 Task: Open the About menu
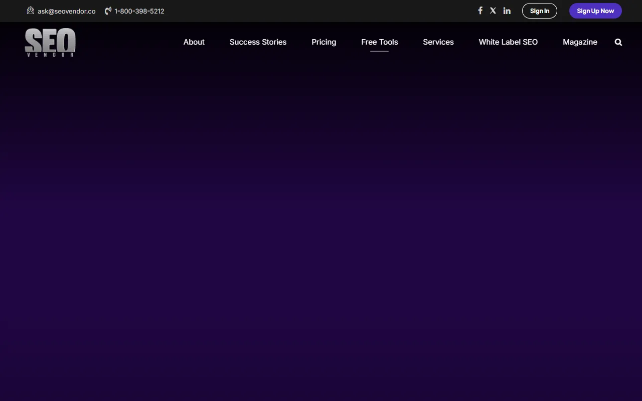194,42
